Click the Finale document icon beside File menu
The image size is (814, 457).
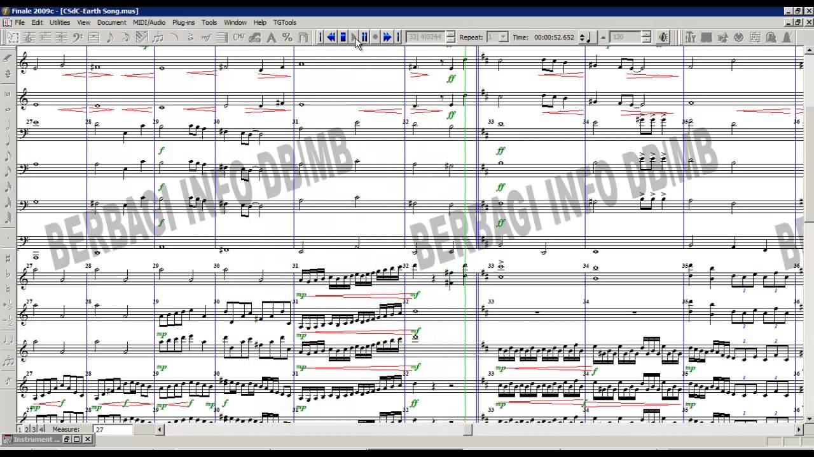coord(6,22)
